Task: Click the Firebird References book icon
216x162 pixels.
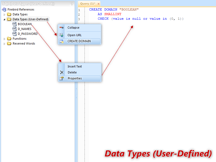Action: (4, 9)
